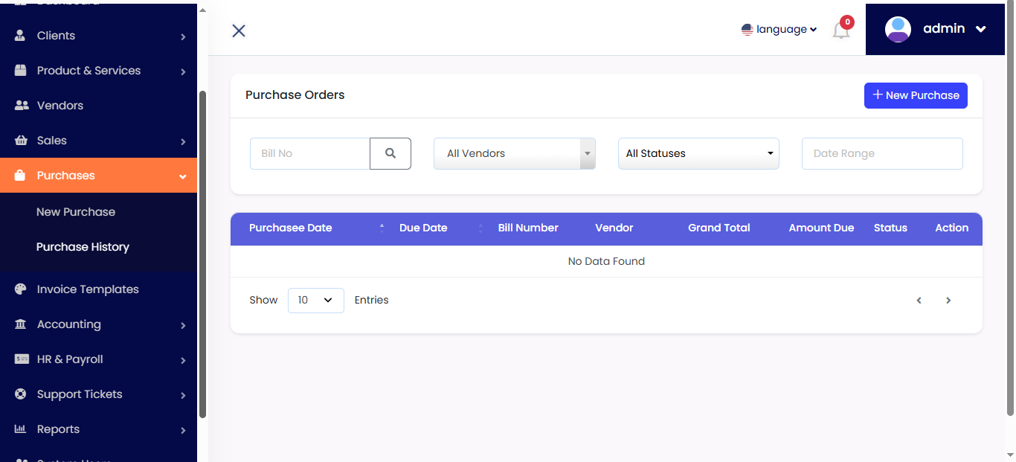Viewport: 1016px width, 462px height.
Task: Open the Support Tickets menu item
Action: 98,394
